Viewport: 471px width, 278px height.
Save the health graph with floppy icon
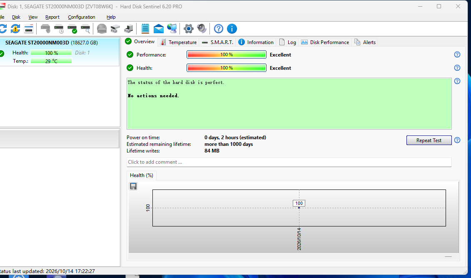tap(133, 186)
